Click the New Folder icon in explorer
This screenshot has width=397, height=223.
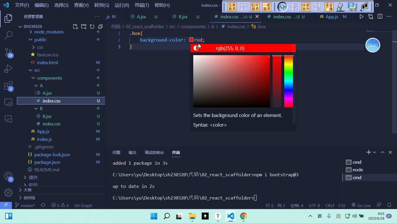(84, 26)
